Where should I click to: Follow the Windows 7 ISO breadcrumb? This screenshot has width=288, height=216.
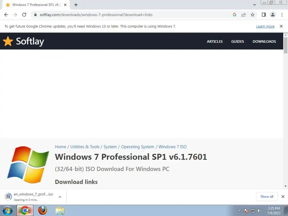pos(172,147)
